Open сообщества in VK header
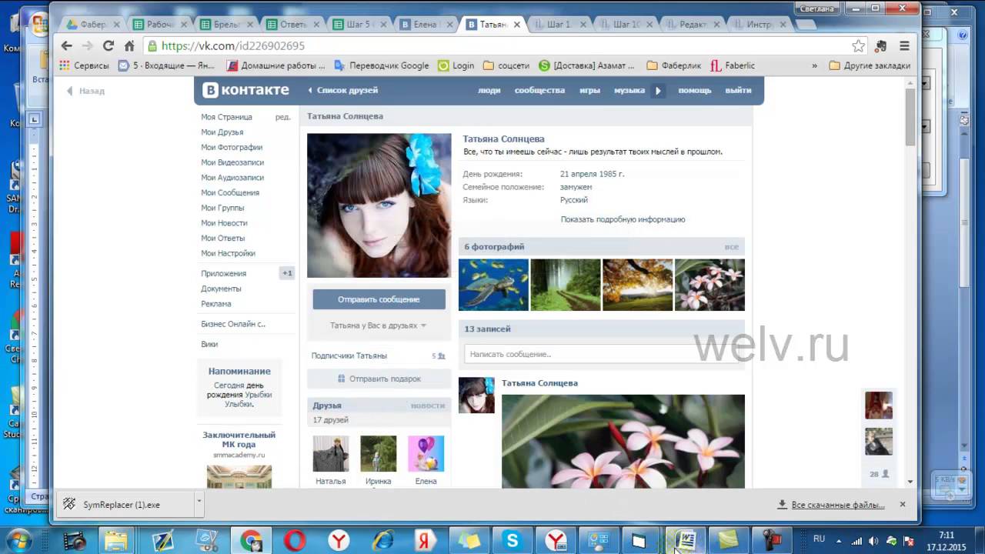This screenshot has width=985, height=554. click(539, 90)
